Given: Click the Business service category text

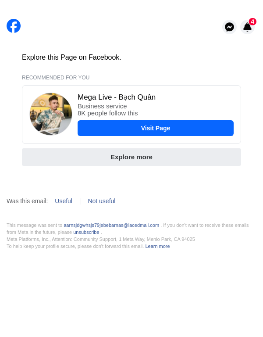Looking at the screenshot, I should (102, 106).
